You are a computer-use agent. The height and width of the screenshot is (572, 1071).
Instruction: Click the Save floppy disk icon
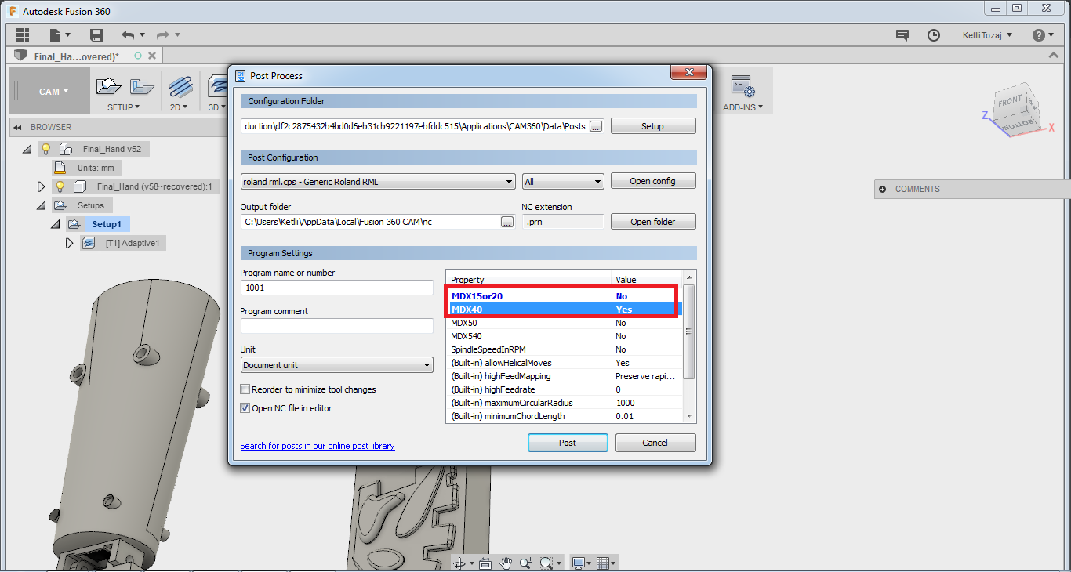96,34
